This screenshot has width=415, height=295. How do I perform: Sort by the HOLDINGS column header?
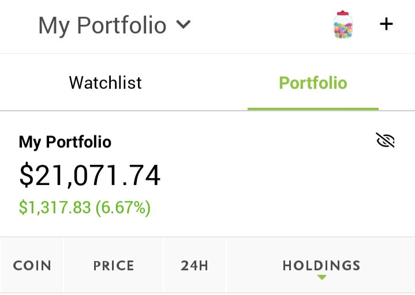tap(321, 266)
